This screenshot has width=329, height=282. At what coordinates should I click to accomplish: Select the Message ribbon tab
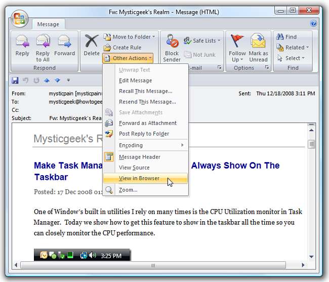(48, 24)
